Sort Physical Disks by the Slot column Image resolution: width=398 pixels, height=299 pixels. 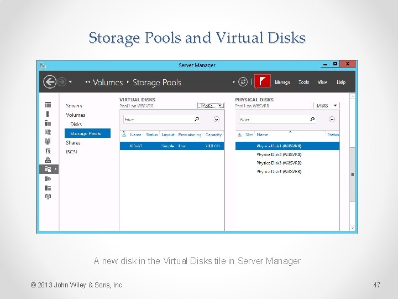tap(249, 135)
